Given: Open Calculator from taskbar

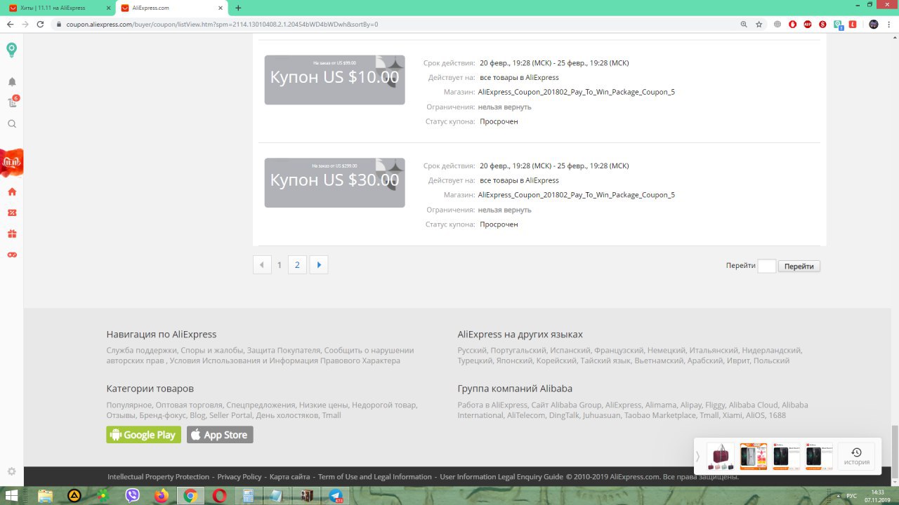Looking at the screenshot, I should click(x=248, y=496).
